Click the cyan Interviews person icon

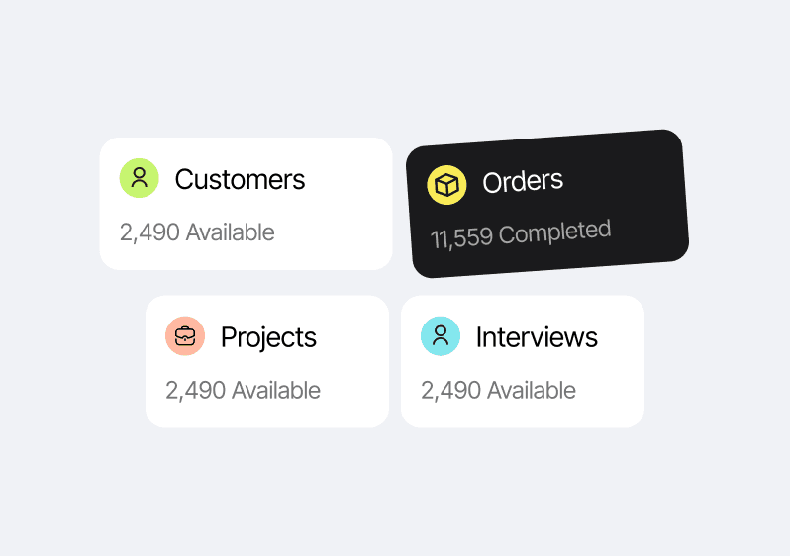click(x=441, y=336)
